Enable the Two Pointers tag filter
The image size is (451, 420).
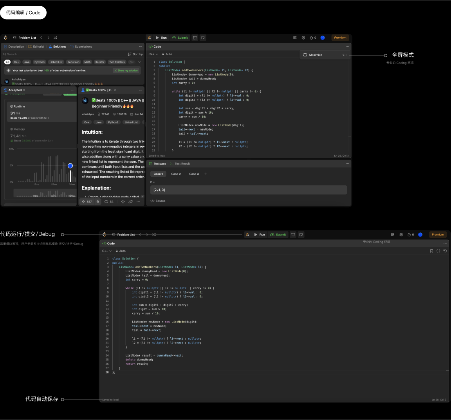[117, 62]
